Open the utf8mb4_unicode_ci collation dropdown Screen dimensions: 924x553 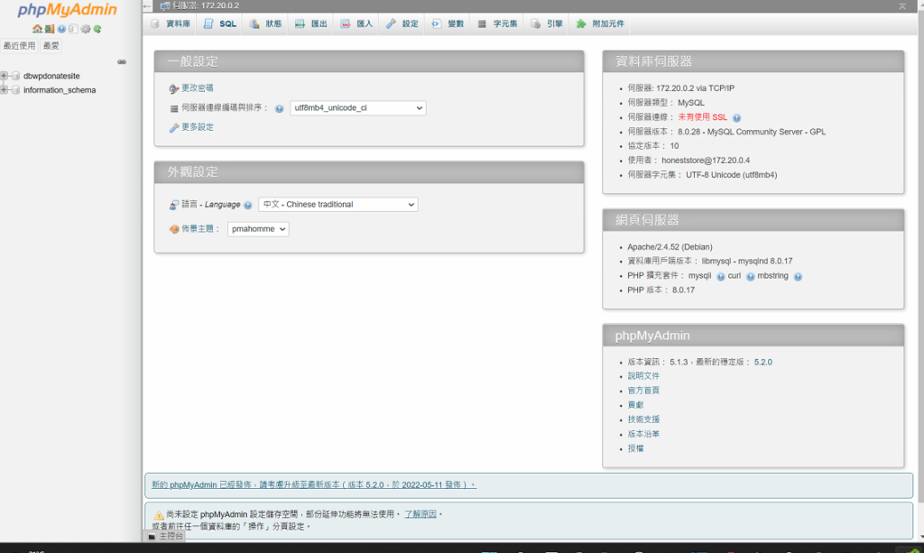tap(357, 108)
